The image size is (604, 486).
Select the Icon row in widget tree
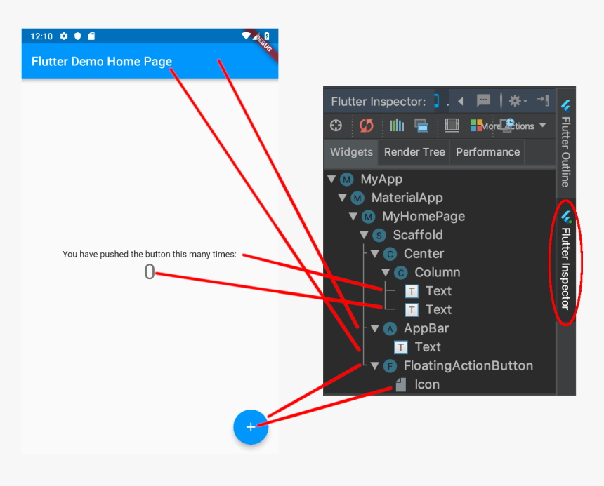[x=440, y=384]
